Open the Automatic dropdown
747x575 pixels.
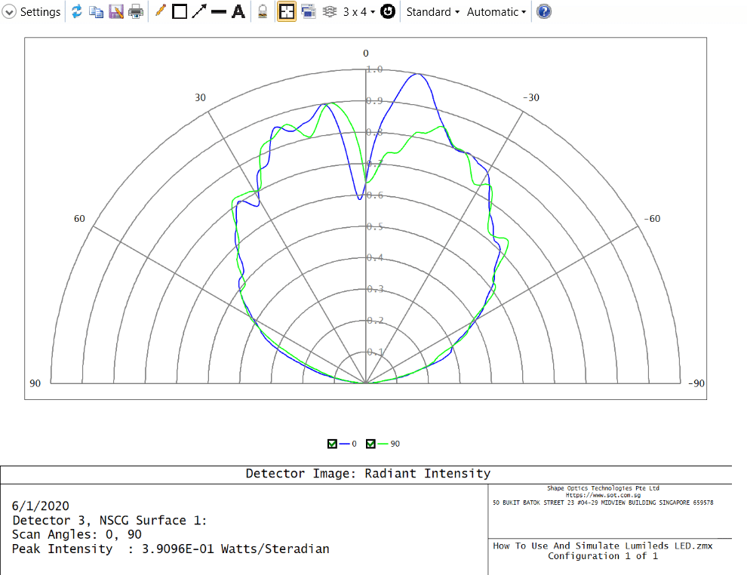(495, 11)
